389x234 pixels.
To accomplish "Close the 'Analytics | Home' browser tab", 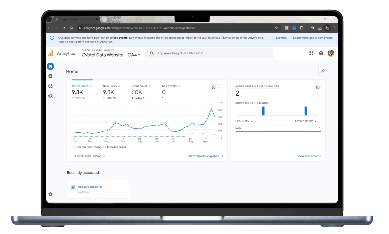I will point(97,19).
